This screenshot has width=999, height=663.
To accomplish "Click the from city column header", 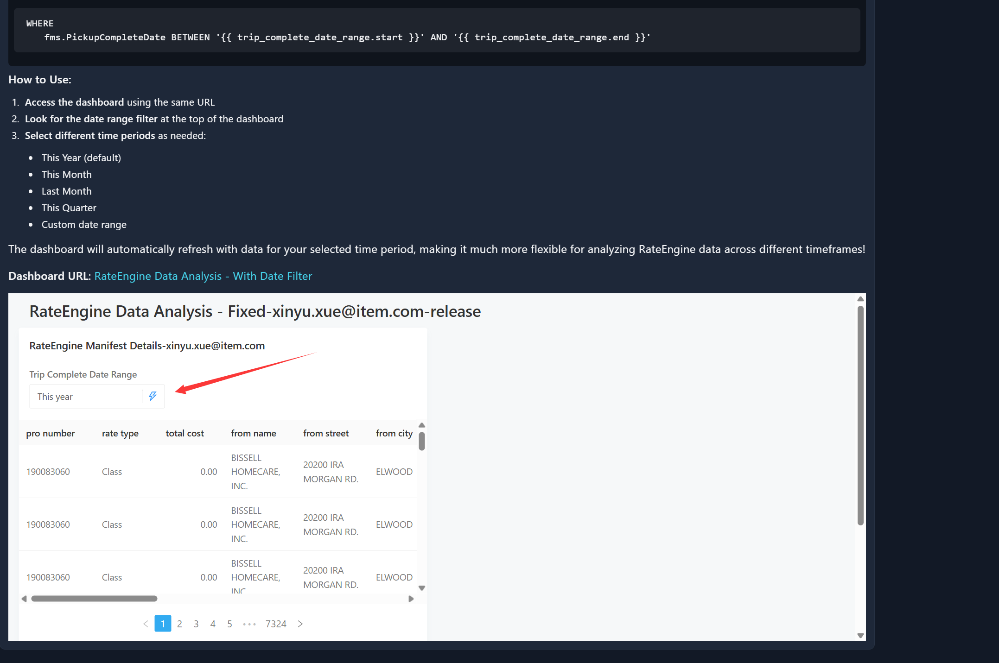I will tap(394, 433).
